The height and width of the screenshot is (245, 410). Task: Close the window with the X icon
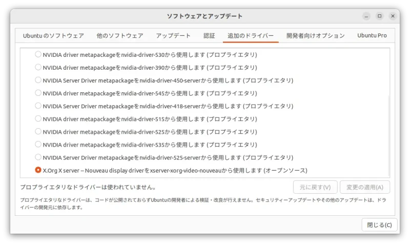(x=393, y=16)
